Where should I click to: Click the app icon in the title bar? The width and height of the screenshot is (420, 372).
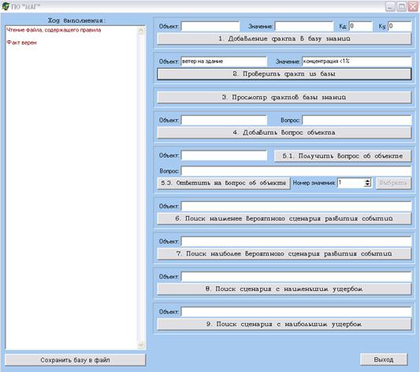pos(5,6)
